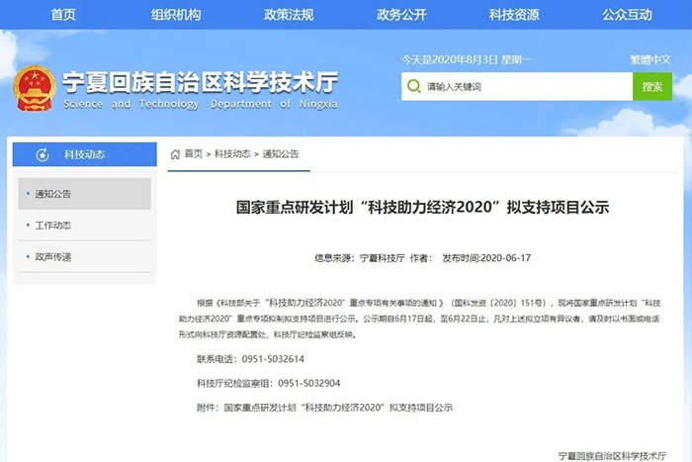The image size is (692, 462).
Task: Click the circular icon beside 科技动态 header
Action: click(x=43, y=154)
